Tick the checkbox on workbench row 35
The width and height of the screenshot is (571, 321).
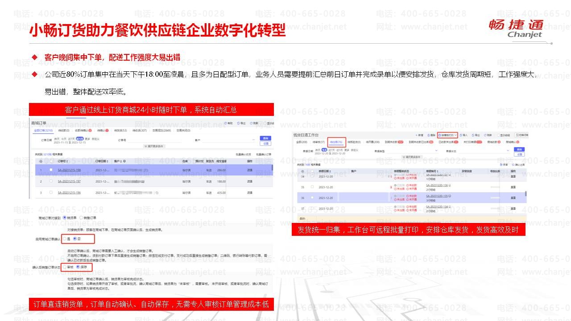[312, 187]
